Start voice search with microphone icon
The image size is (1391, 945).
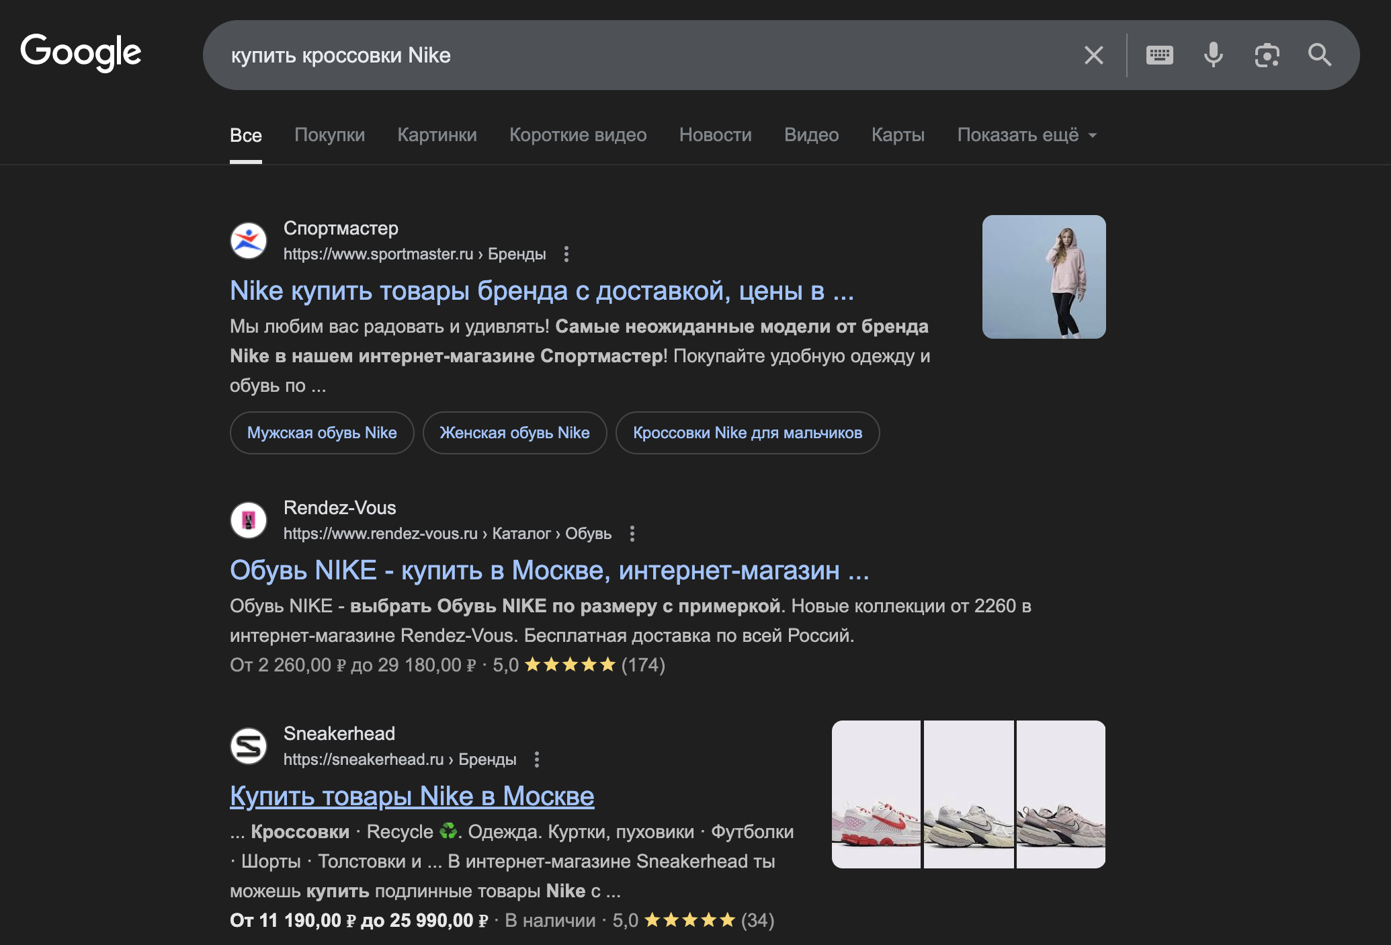(x=1213, y=55)
